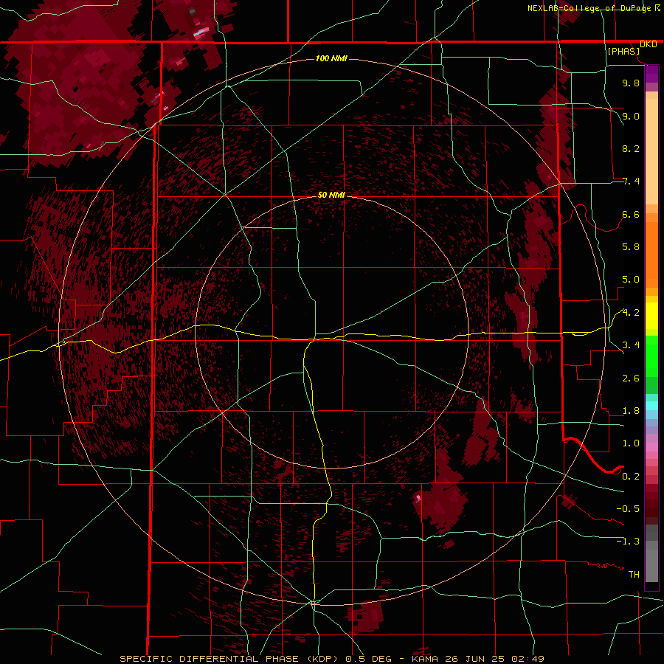The width and height of the screenshot is (664, 664).
Task: Click the 9.8 scale value
Action: (x=631, y=83)
